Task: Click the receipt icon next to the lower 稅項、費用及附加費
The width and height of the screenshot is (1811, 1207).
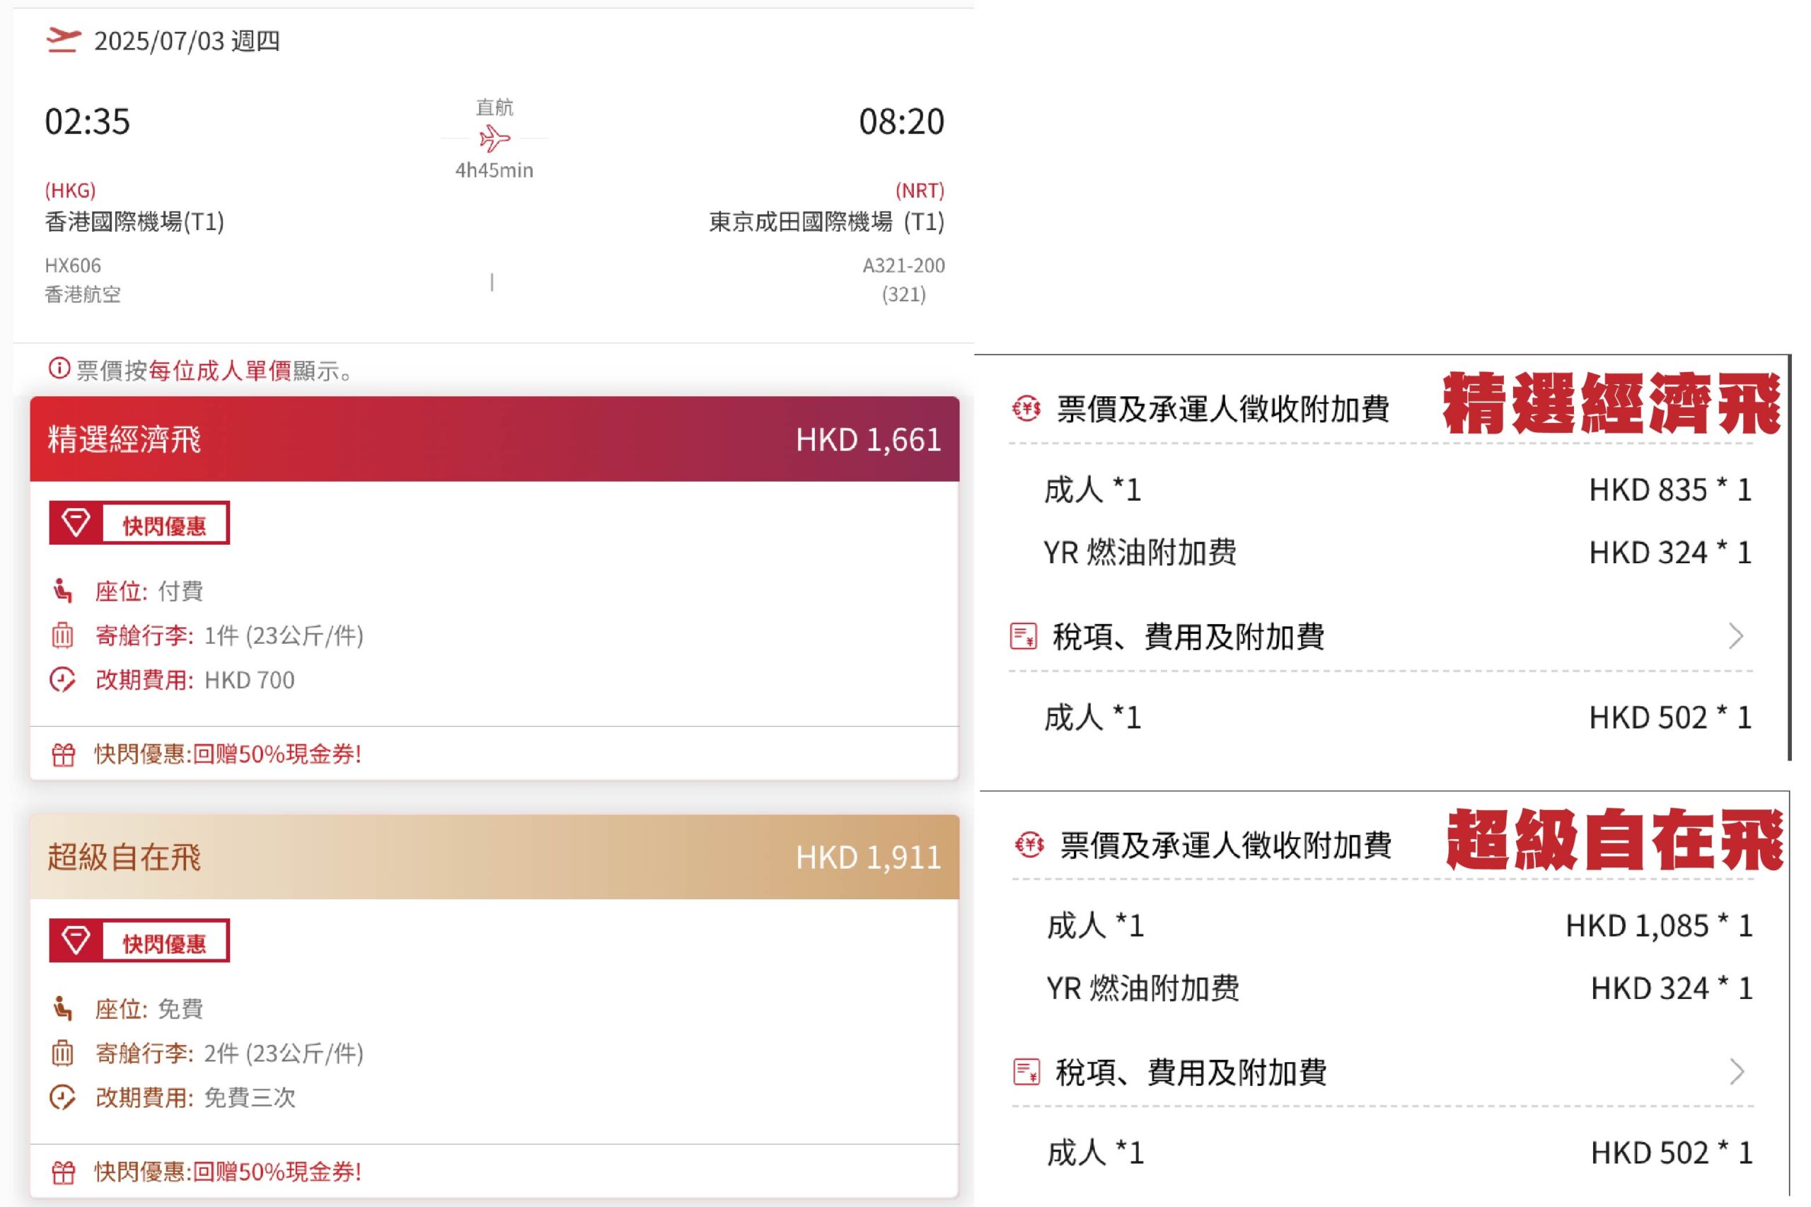Action: pyautogui.click(x=1026, y=1072)
